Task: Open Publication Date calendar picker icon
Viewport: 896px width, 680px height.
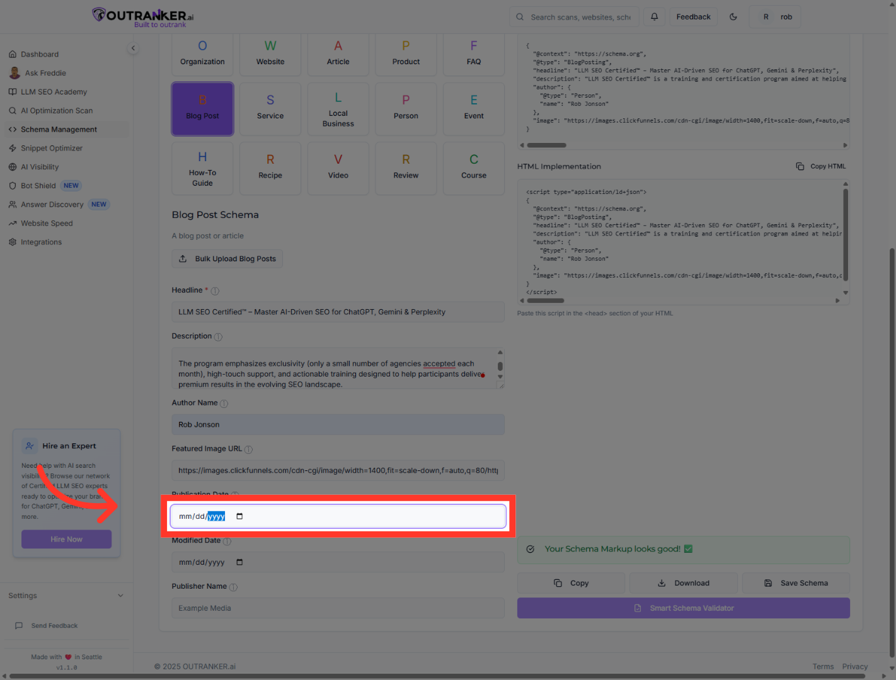Action: 239,516
